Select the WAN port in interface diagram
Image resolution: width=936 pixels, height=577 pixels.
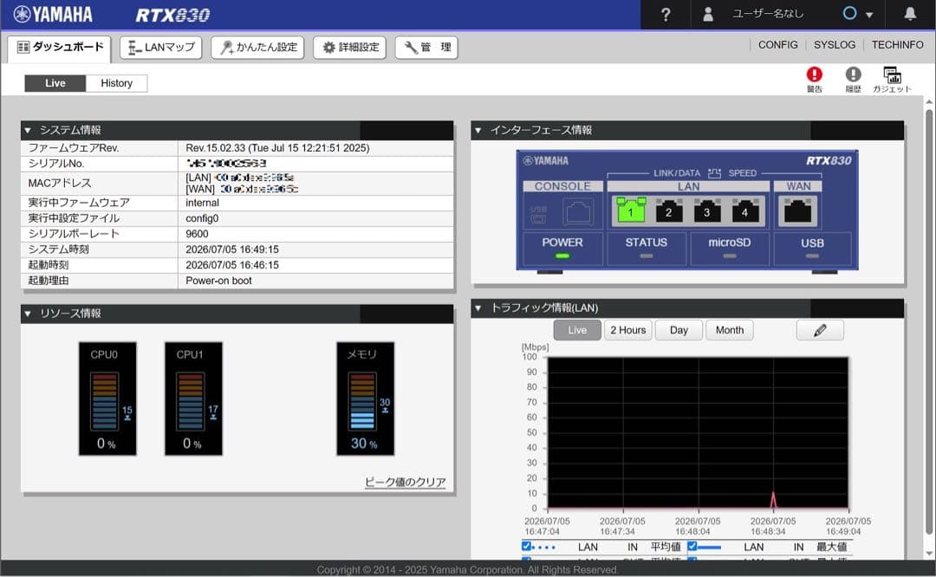[798, 211]
